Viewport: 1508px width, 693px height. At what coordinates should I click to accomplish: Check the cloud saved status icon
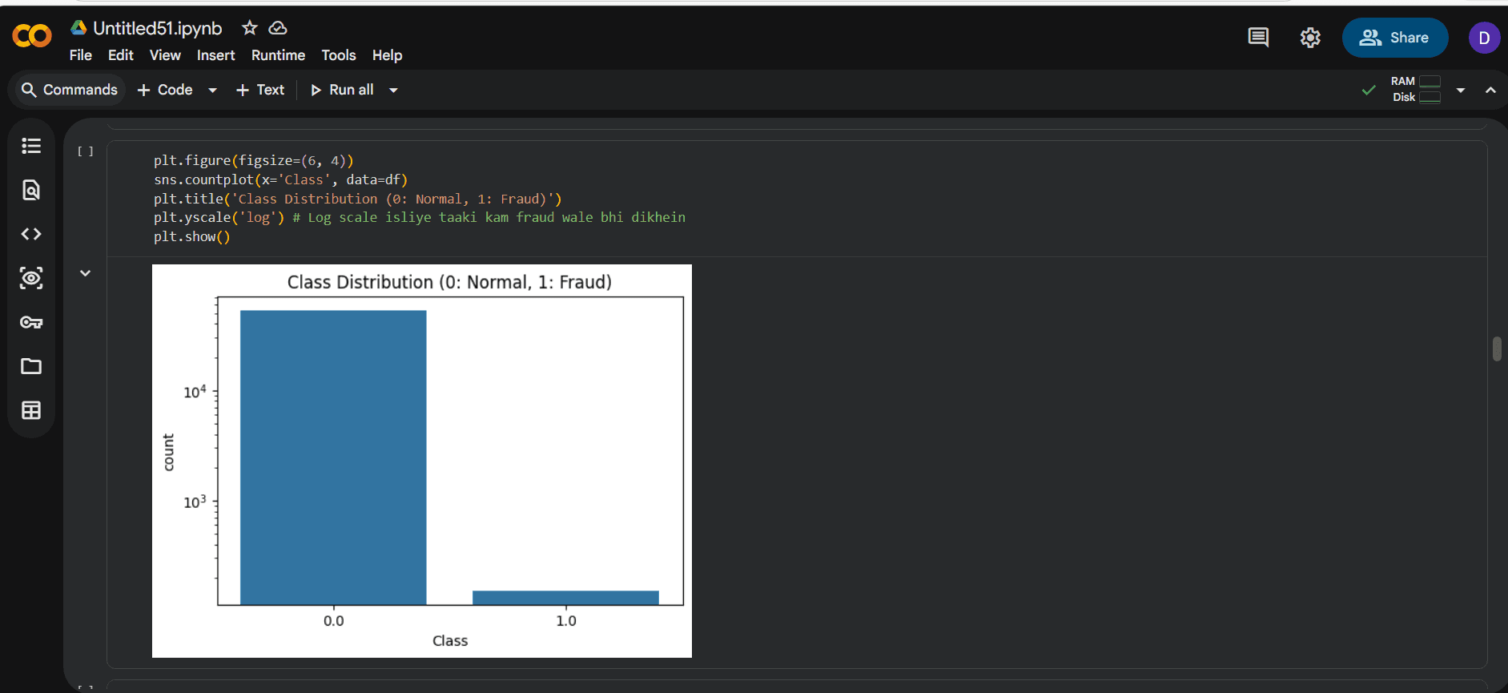(278, 28)
